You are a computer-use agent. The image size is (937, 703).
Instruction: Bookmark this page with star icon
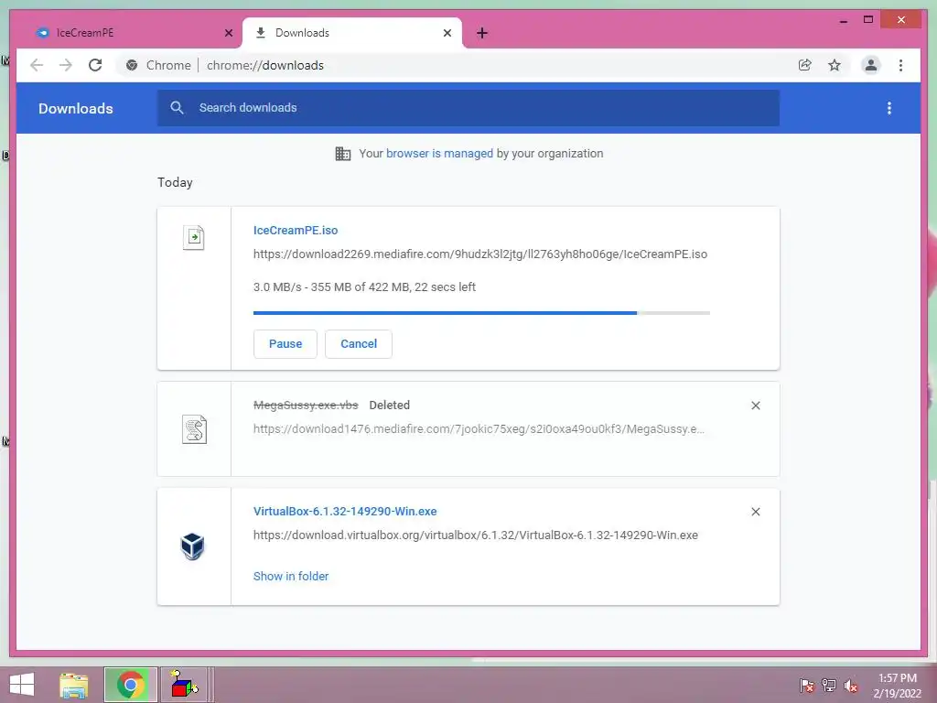click(835, 65)
